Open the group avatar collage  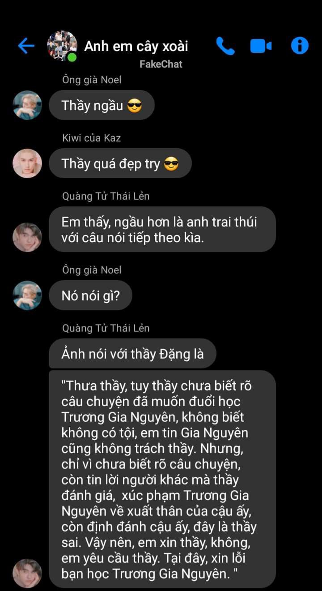62,46
